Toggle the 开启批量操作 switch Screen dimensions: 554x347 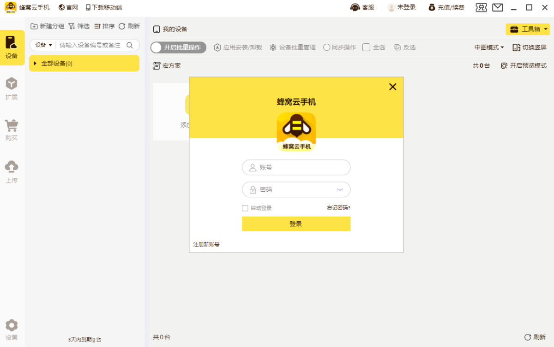(178, 47)
